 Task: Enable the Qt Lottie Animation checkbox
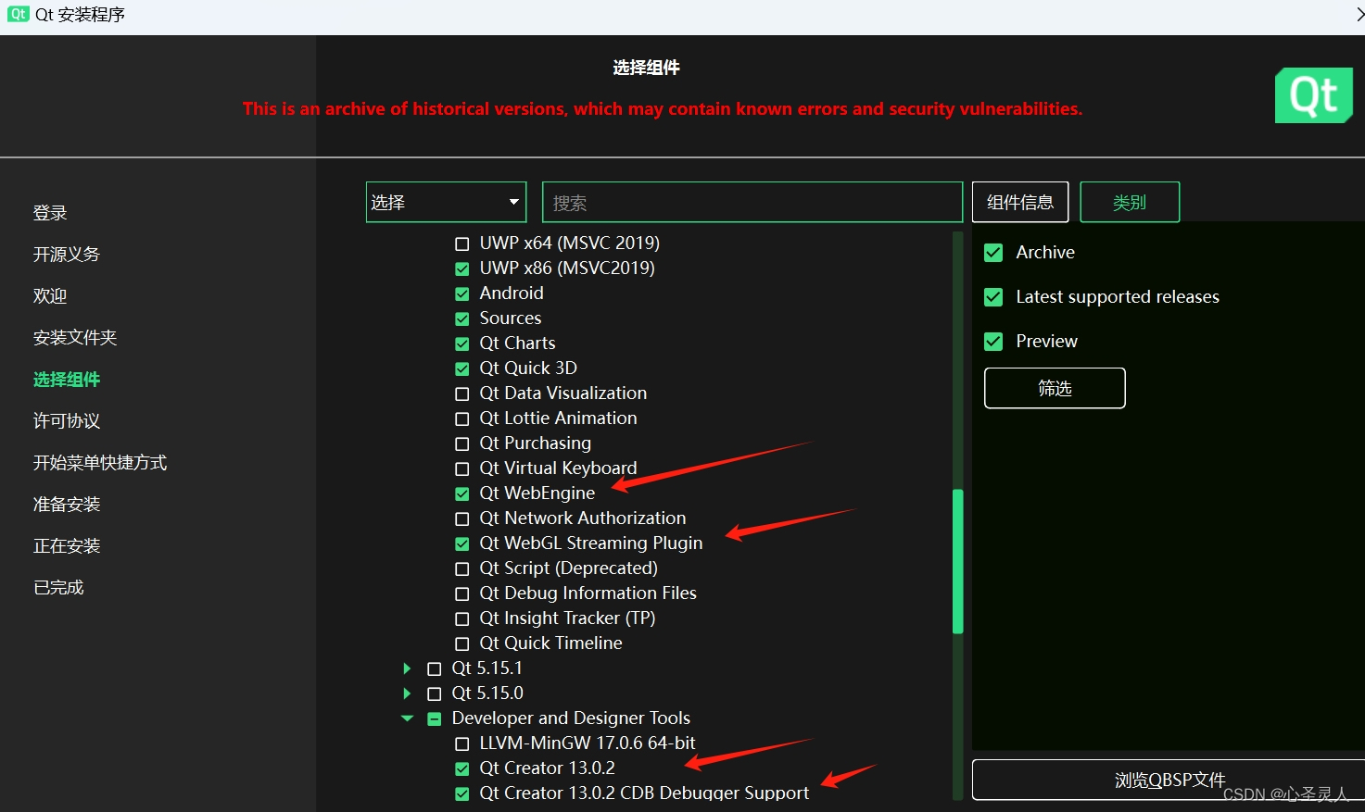(x=462, y=419)
